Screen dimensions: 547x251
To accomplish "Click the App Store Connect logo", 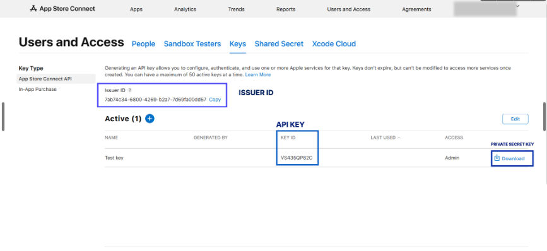I will tap(62, 9).
